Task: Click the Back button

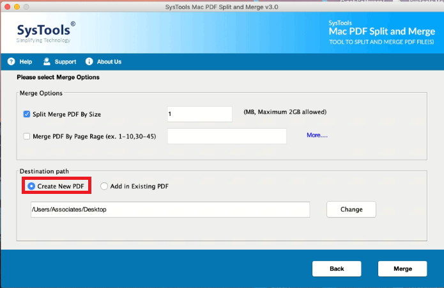Action: [x=337, y=269]
